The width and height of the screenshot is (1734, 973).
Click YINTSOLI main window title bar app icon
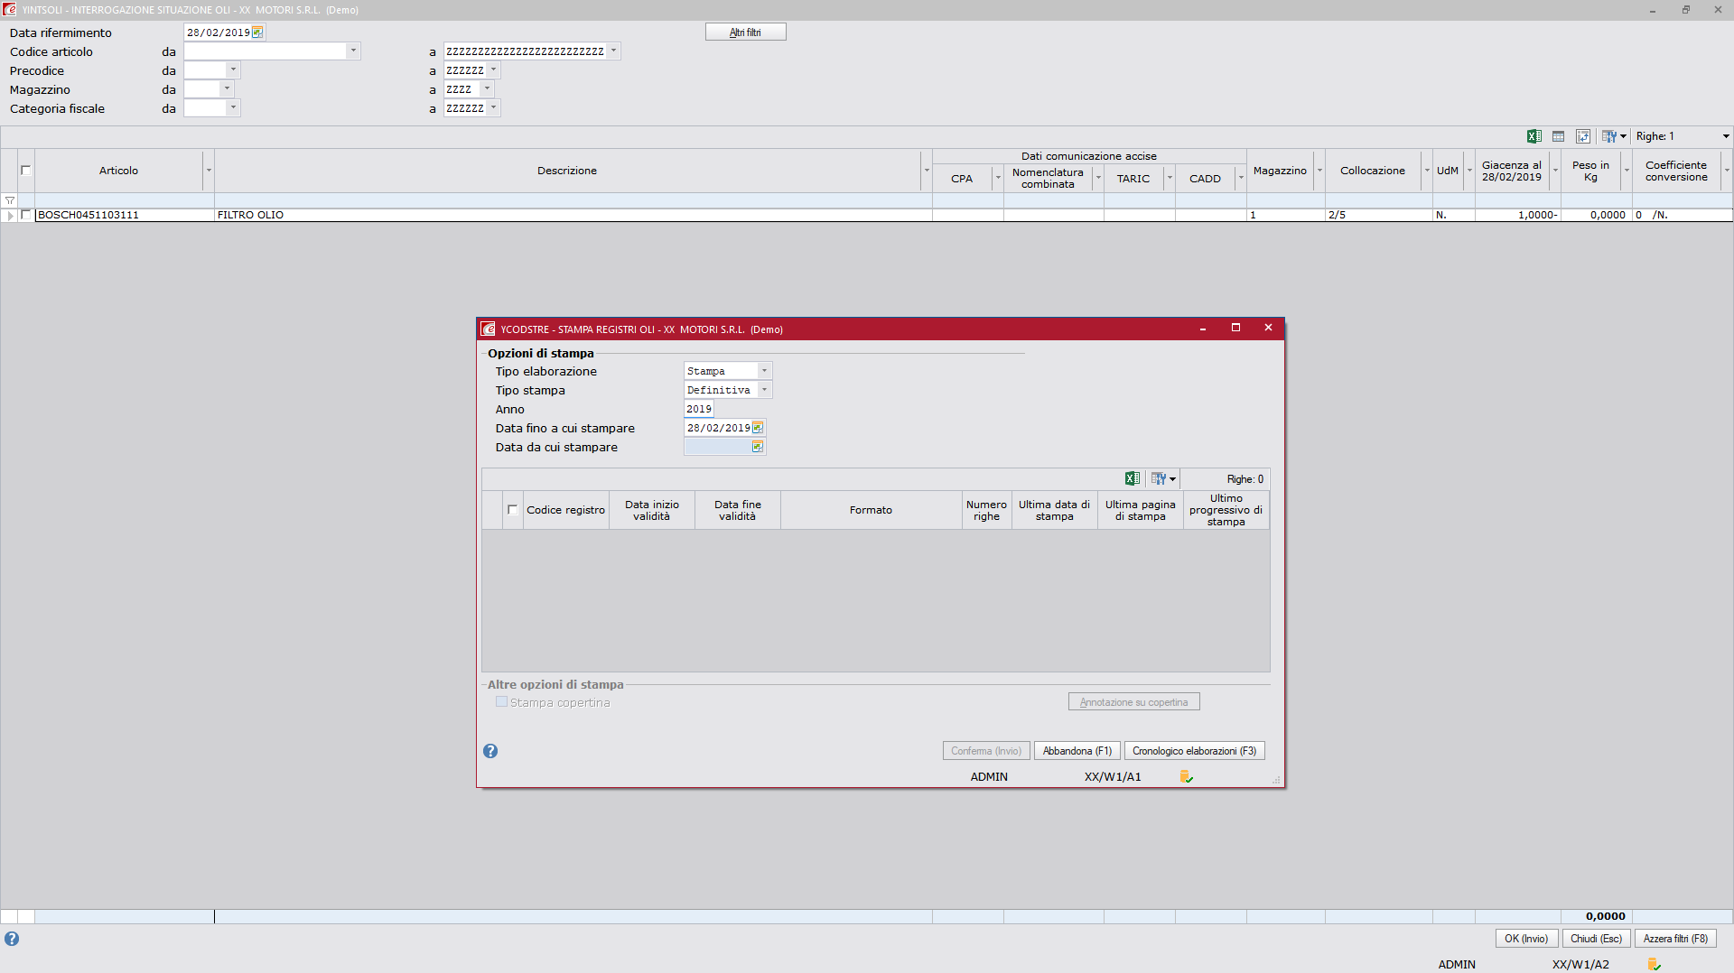(9, 9)
